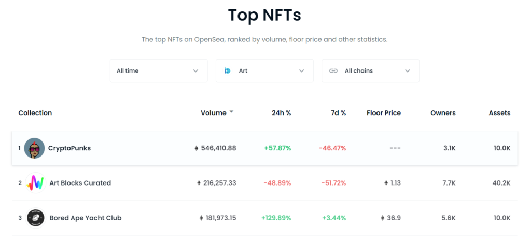Click the ETH icon beside 216,257.33
Image resolution: width=531 pixels, height=241 pixels.
pyautogui.click(x=199, y=183)
